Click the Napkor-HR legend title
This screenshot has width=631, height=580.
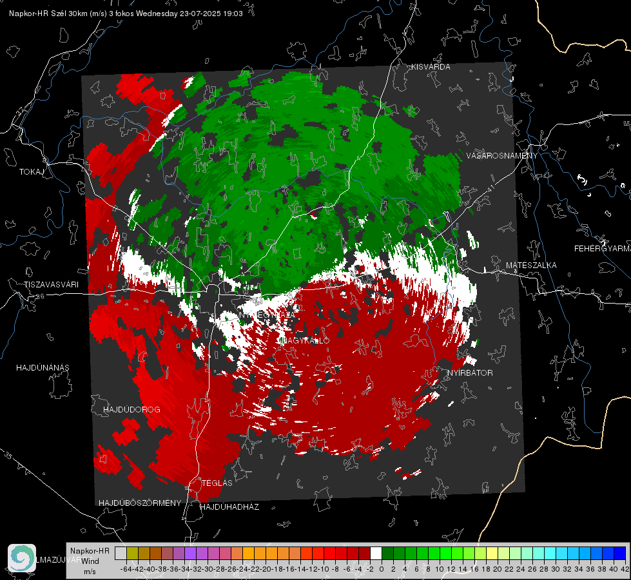point(90,551)
